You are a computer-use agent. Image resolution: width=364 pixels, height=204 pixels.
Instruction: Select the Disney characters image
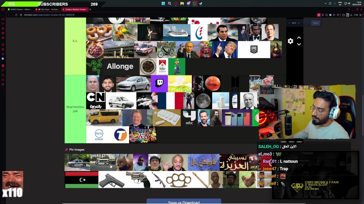[143, 135]
